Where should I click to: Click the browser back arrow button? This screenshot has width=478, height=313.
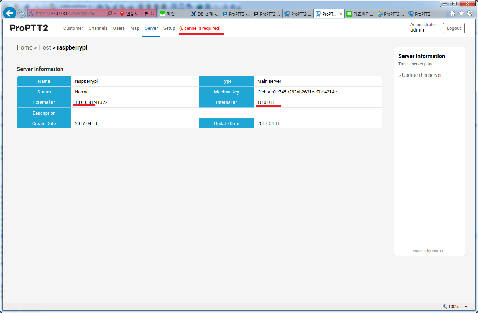[x=9, y=13]
